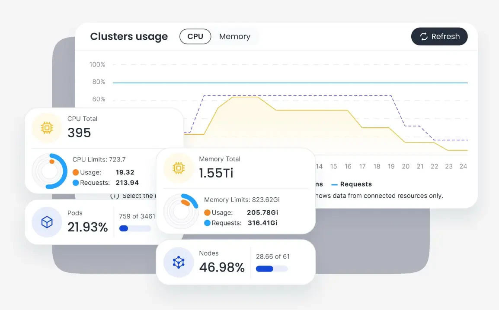Screen dimensions: 499x310
Task: Open the Clusters usage panel title
Action: tap(129, 37)
